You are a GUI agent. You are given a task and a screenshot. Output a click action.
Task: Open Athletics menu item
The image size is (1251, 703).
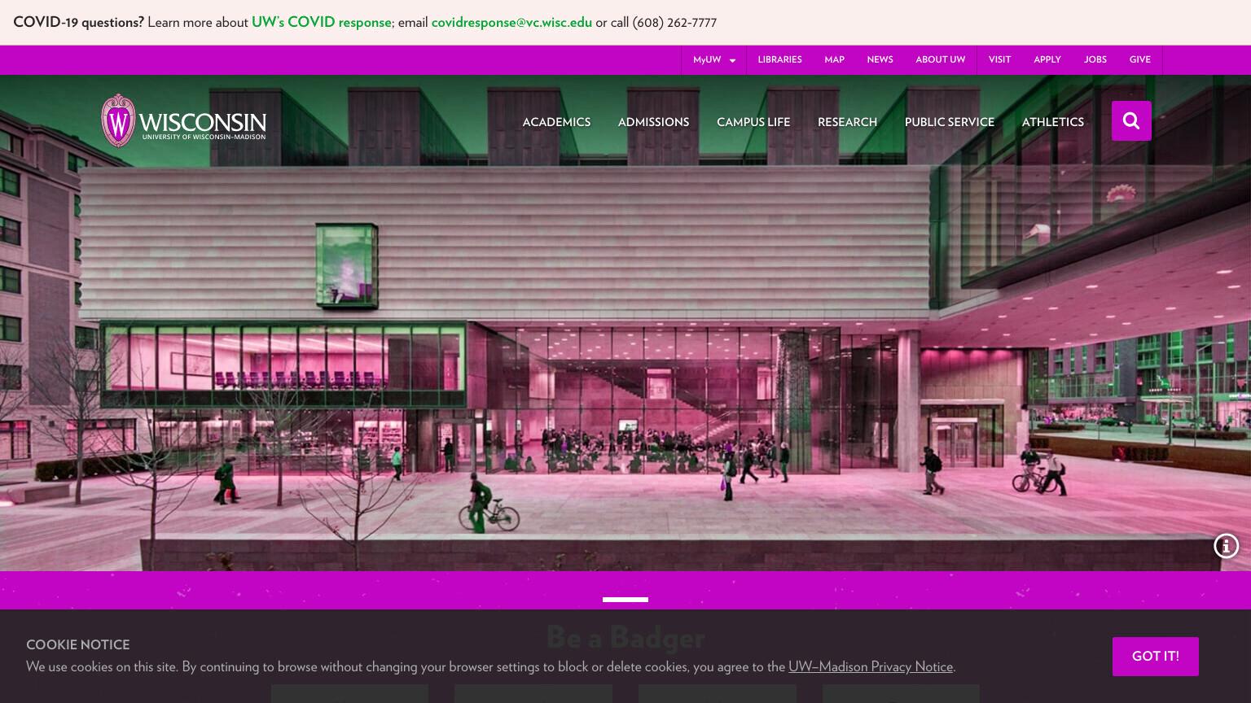pos(1052,122)
